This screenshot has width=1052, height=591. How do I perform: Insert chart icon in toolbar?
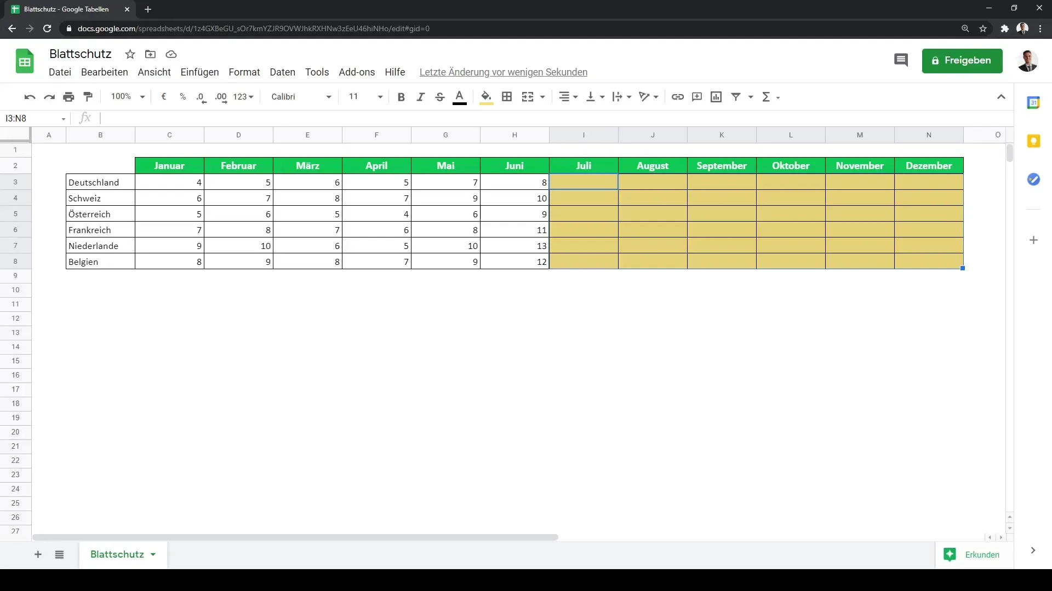coord(716,97)
